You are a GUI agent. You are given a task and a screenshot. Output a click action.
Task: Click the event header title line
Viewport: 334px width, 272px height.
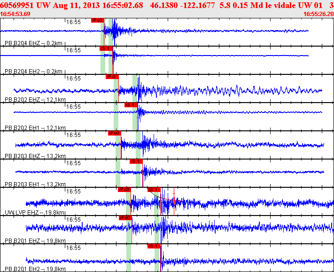point(167,5)
